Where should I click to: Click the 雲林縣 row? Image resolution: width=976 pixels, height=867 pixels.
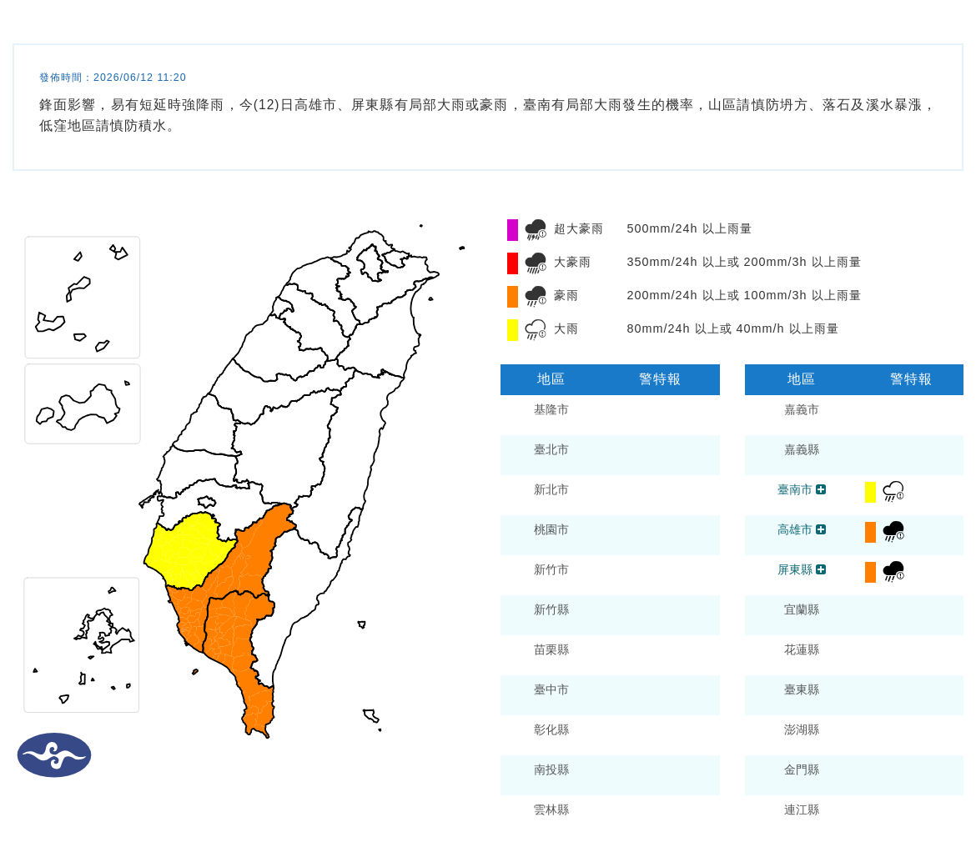click(610, 815)
